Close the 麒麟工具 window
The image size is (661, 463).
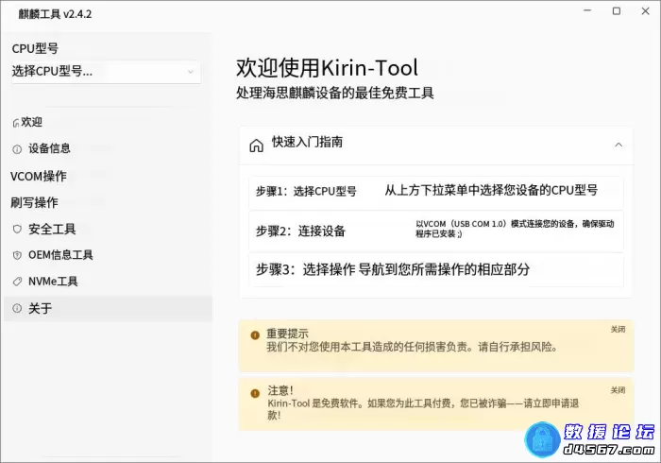click(645, 11)
